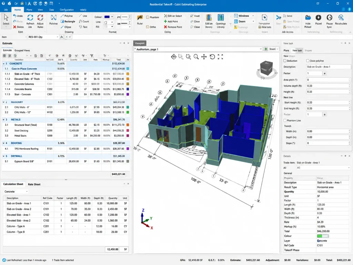Click the Edit on Select button

pos(173,16)
